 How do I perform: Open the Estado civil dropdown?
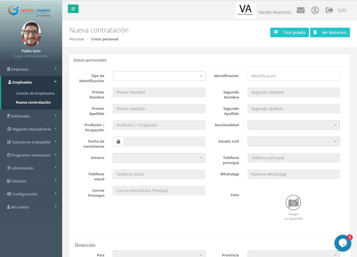coord(294,141)
